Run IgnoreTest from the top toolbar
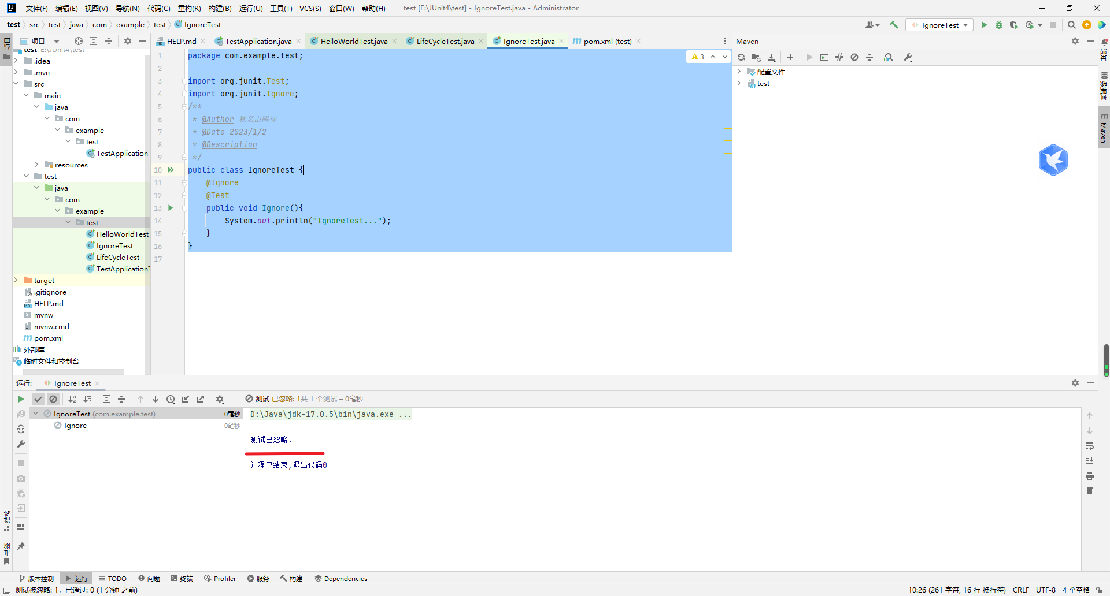 (x=984, y=25)
